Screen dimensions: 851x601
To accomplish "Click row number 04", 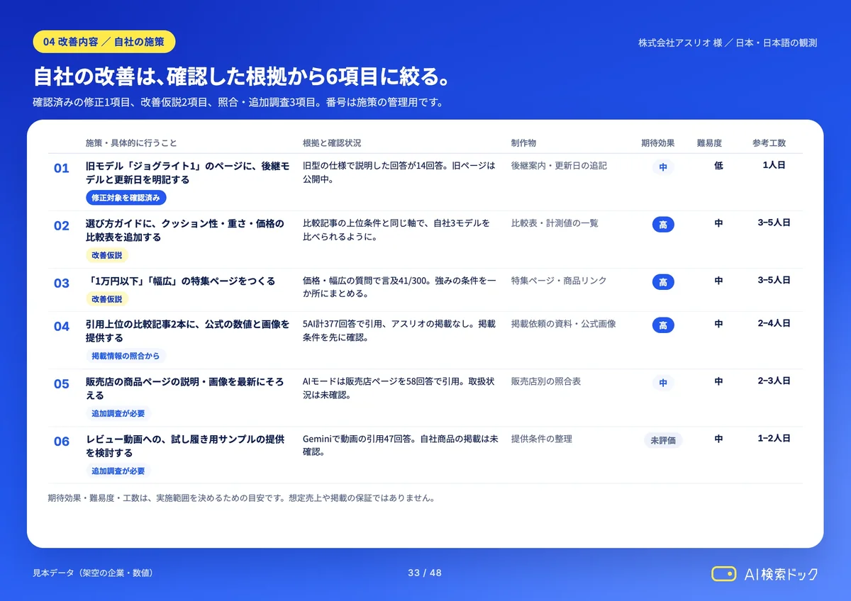I will coord(62,326).
